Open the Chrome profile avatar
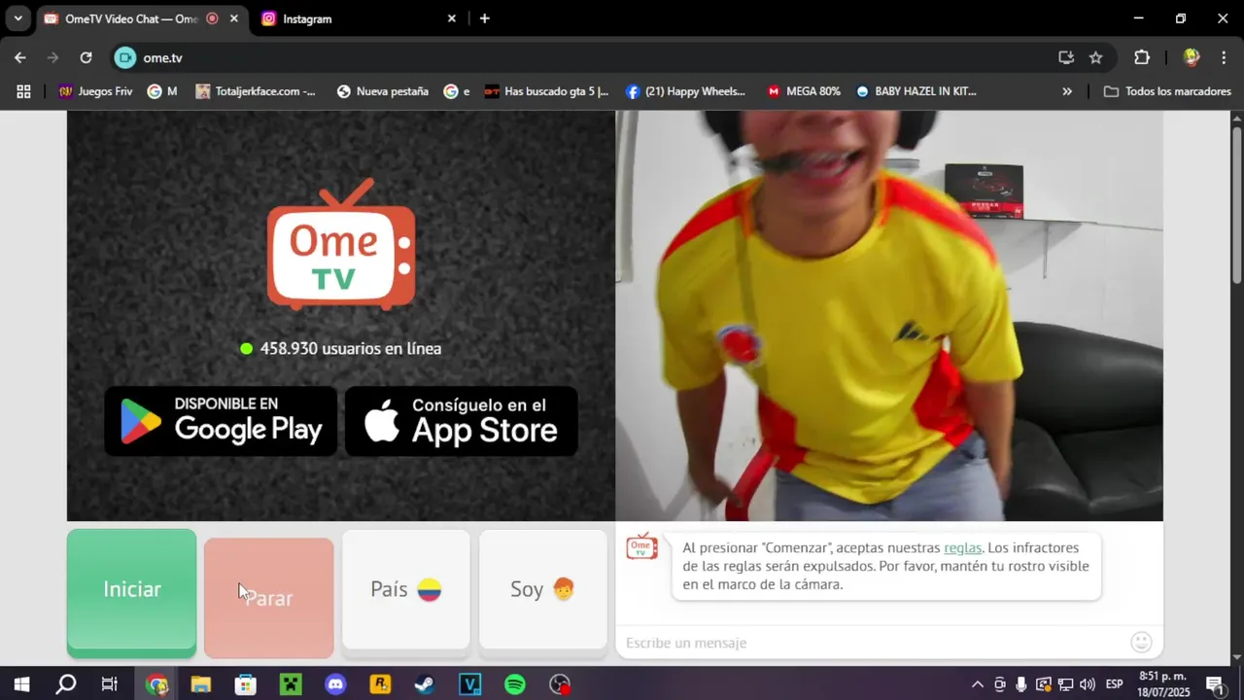 coord(1192,57)
